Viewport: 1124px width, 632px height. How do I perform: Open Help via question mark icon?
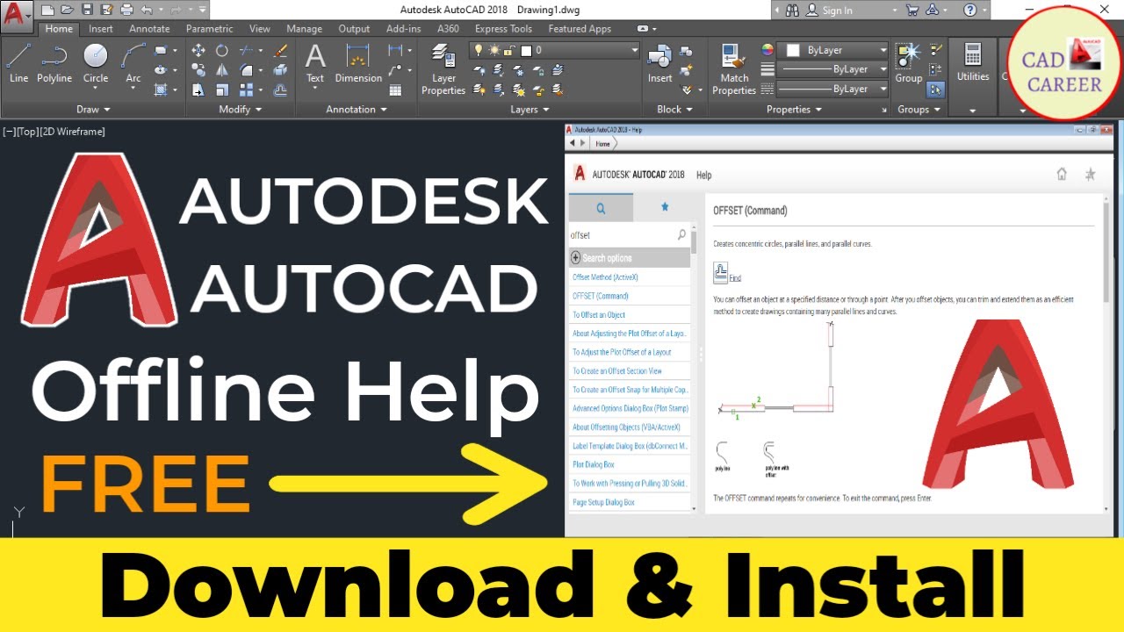[970, 10]
